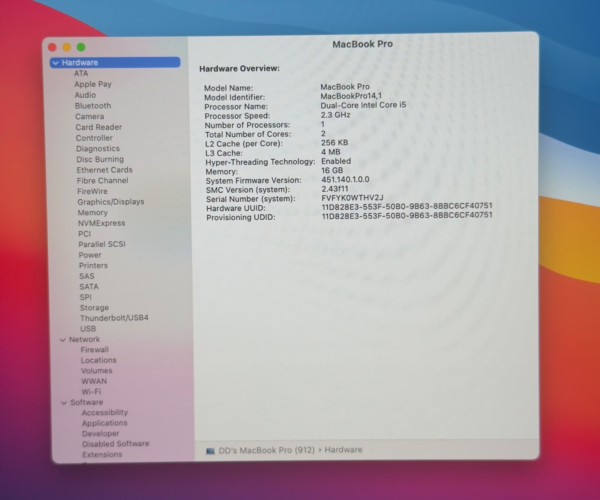This screenshot has width=600, height=500.
Task: Click firmware version 451.140.1.0.0
Action: (x=345, y=179)
